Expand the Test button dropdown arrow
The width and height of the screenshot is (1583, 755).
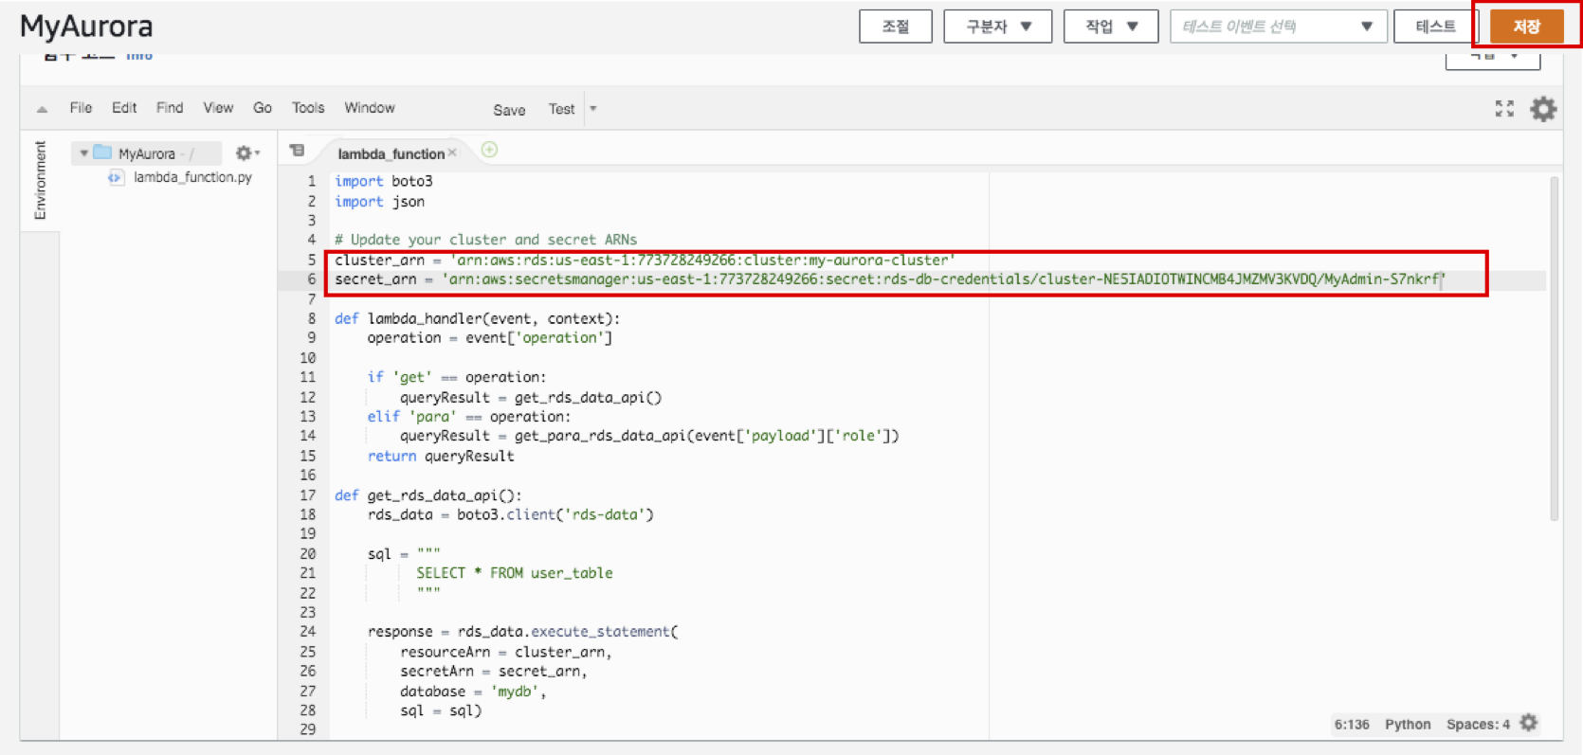coord(593,109)
